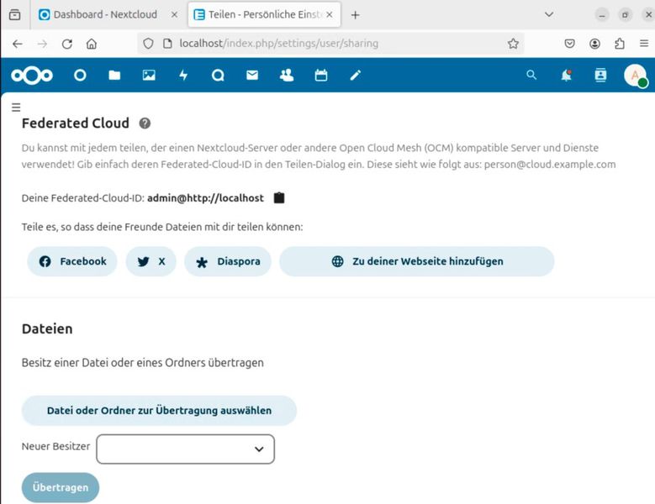
Task: Click the Federated Cloud heading
Action: pyautogui.click(x=76, y=123)
